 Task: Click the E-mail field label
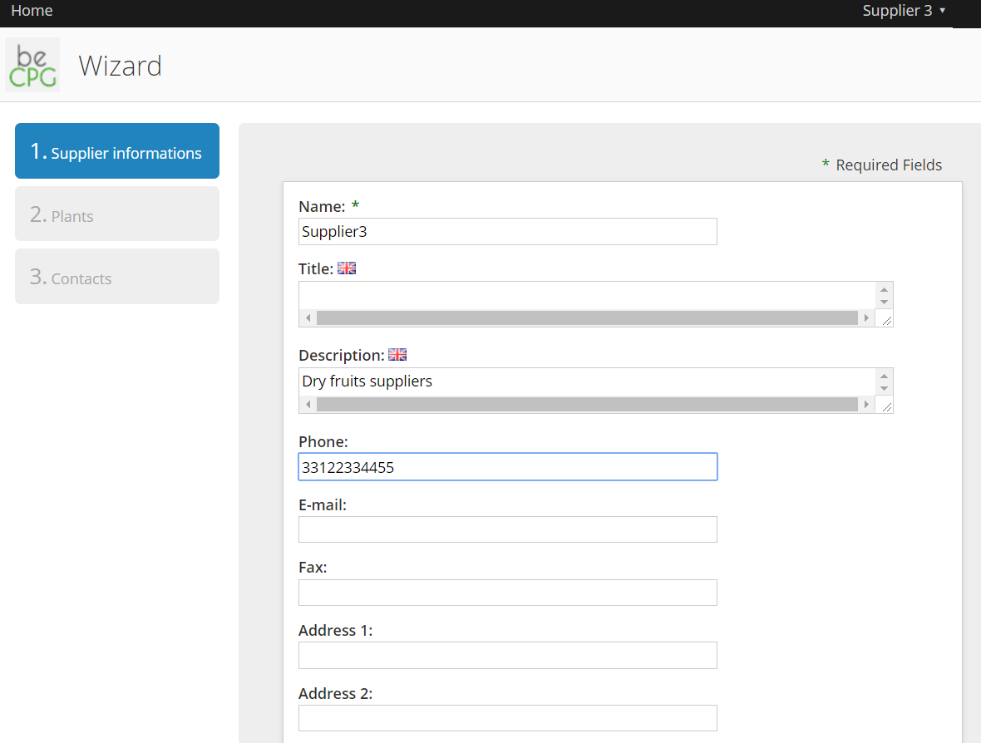point(323,504)
